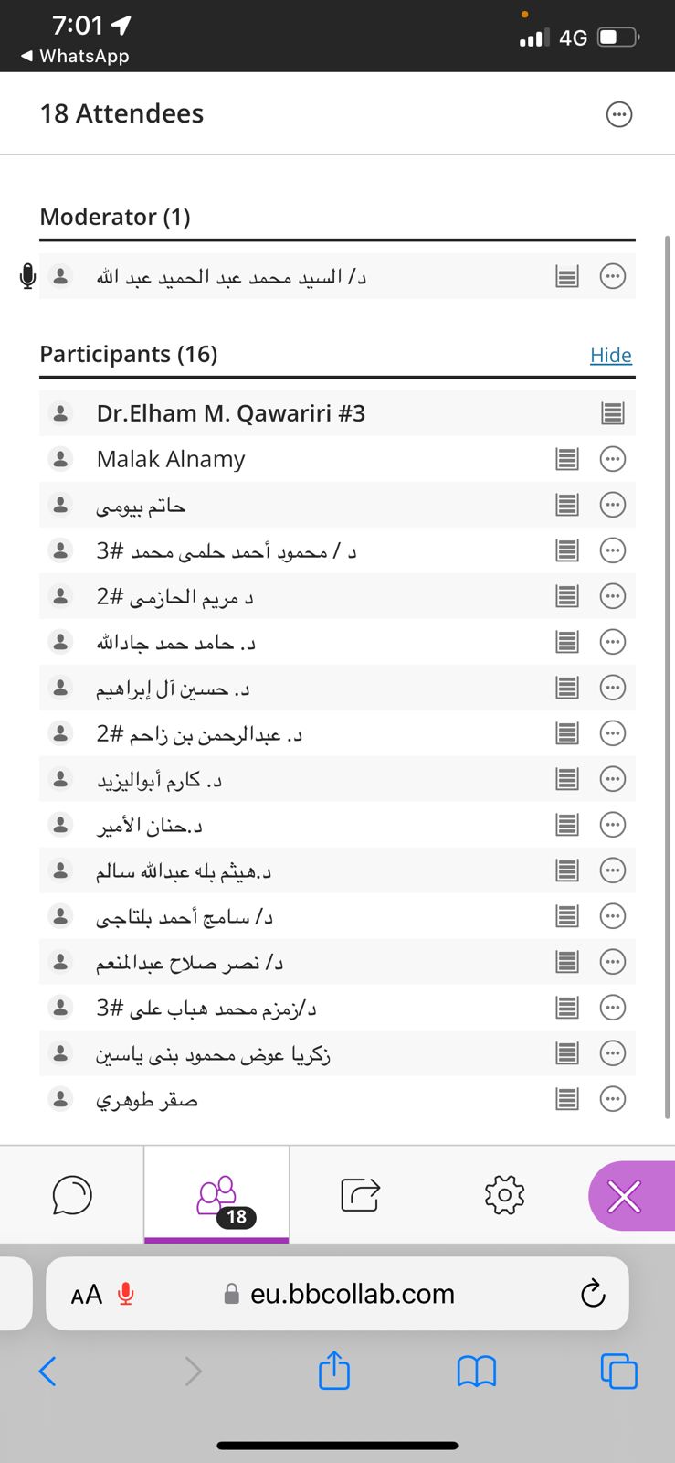Open the Safari share sheet

point(334,1371)
